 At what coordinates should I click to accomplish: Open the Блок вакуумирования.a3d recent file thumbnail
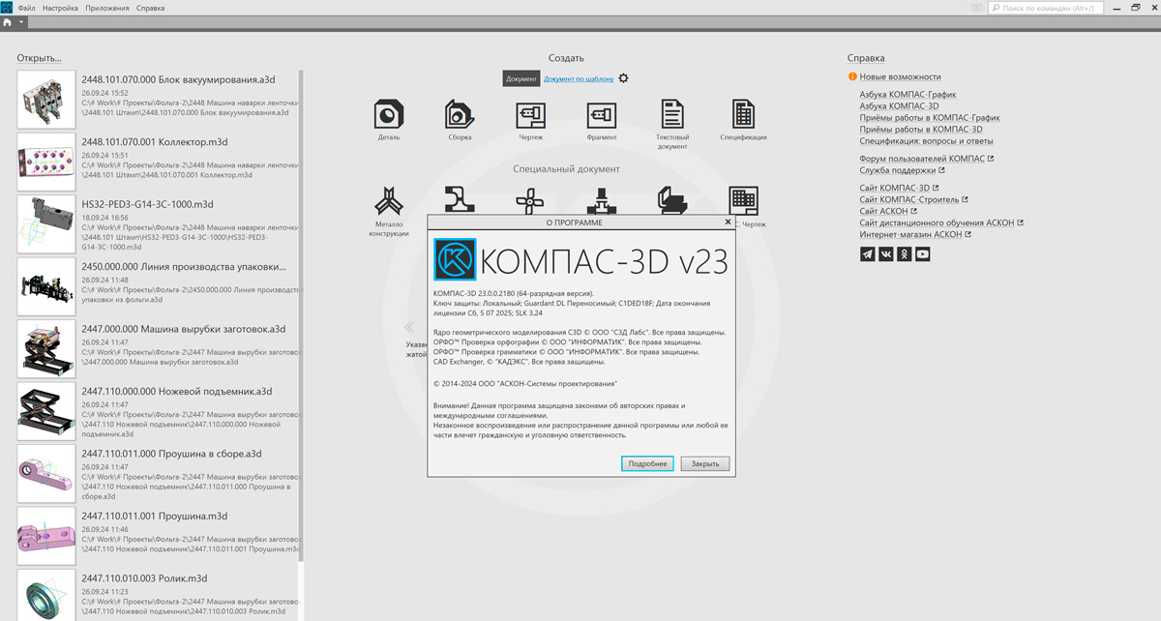(46, 100)
